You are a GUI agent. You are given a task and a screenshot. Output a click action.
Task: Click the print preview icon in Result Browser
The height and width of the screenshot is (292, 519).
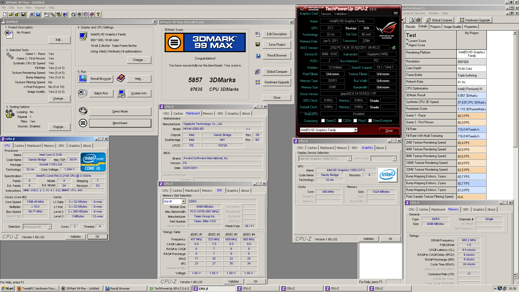pyautogui.click(x=412, y=20)
